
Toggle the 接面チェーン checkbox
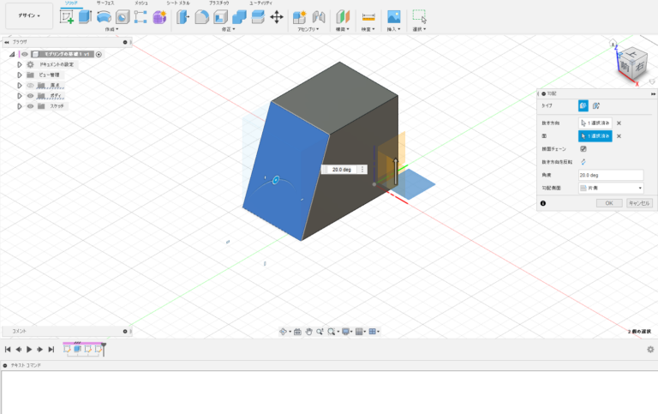coord(583,148)
